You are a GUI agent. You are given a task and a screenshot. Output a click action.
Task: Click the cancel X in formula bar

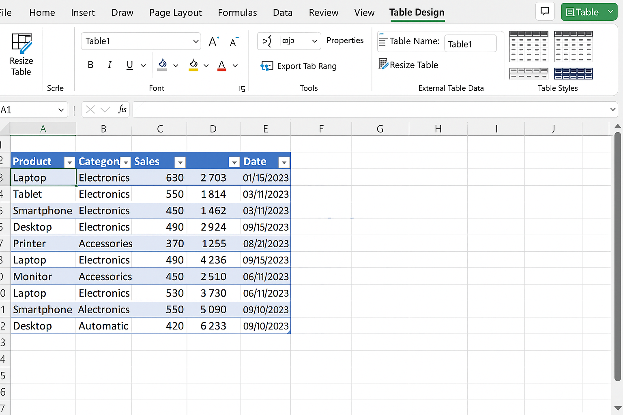90,109
